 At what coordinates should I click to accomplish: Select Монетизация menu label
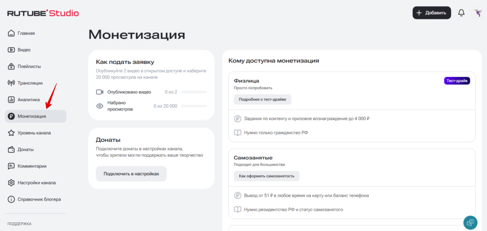(32, 116)
